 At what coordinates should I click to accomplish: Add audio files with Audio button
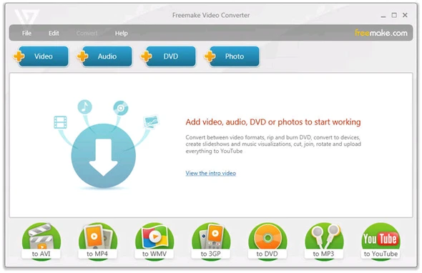point(104,56)
